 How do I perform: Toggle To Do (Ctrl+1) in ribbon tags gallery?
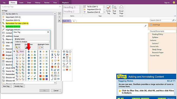pos(93,6)
